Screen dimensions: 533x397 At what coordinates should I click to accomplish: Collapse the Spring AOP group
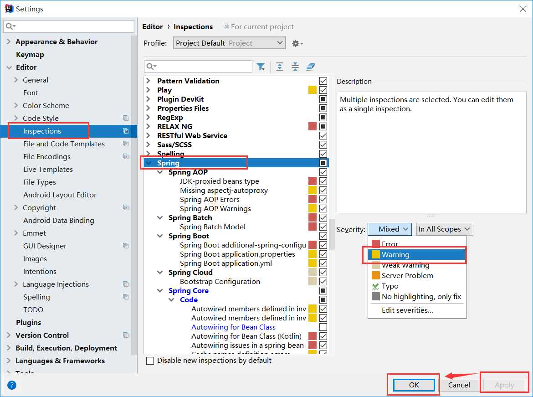(x=160, y=172)
